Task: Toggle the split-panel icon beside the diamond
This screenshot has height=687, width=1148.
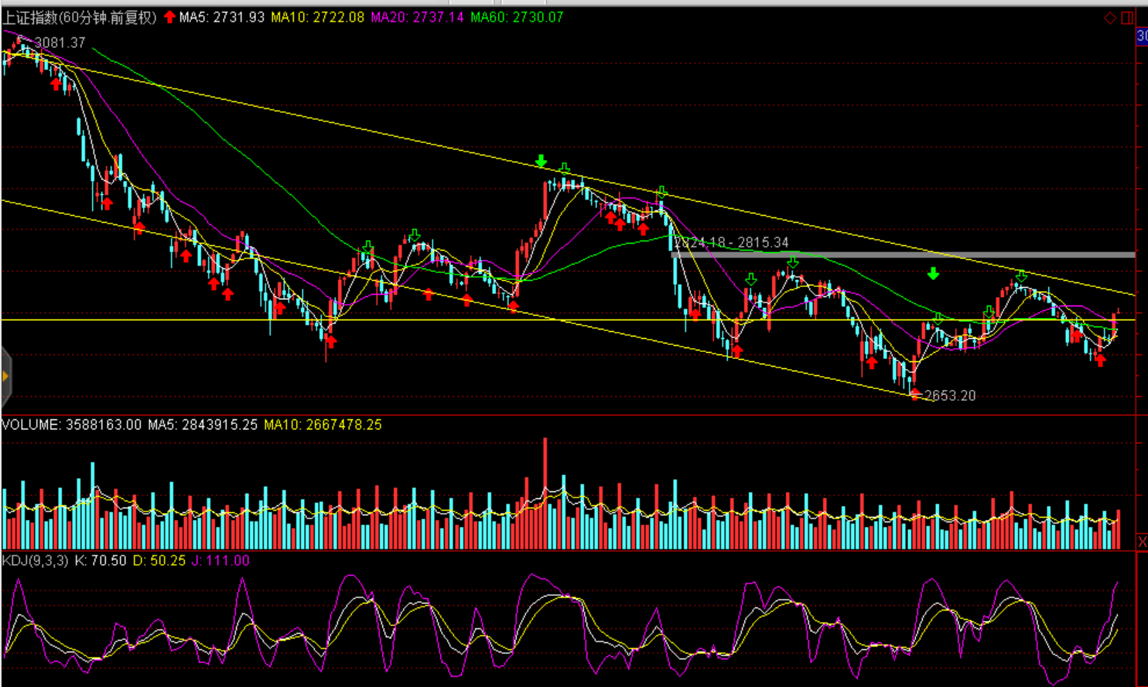Action: pos(1127,18)
